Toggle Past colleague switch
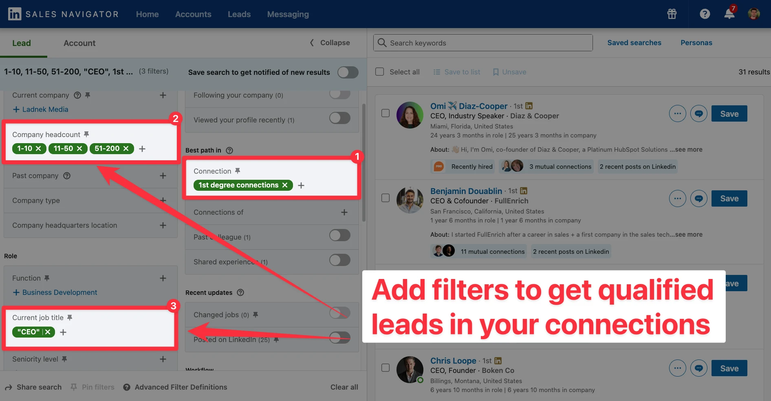771x401 pixels. click(x=340, y=235)
